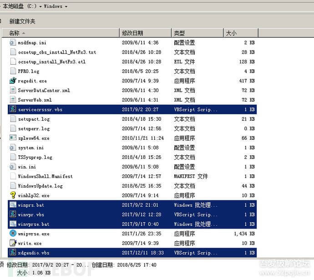Image resolution: width=314 pixels, height=280 pixels.
Task: Select file name msdfmap.ini
Action: (x=32, y=43)
